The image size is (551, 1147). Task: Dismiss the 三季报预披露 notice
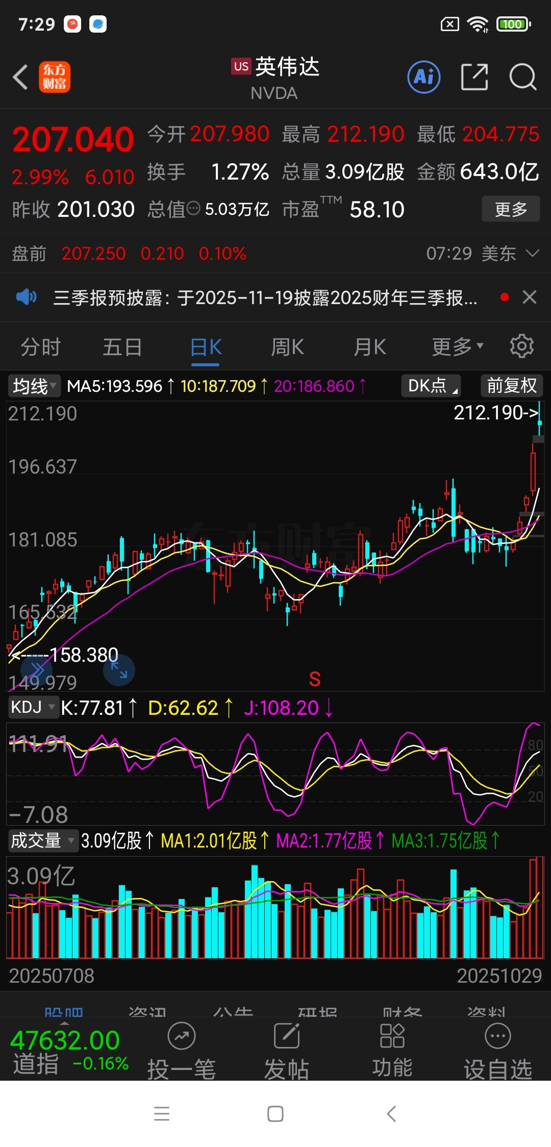[530, 297]
